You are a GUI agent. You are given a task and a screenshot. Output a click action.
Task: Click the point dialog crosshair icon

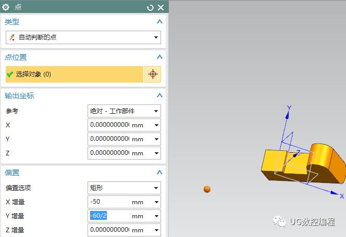click(153, 74)
